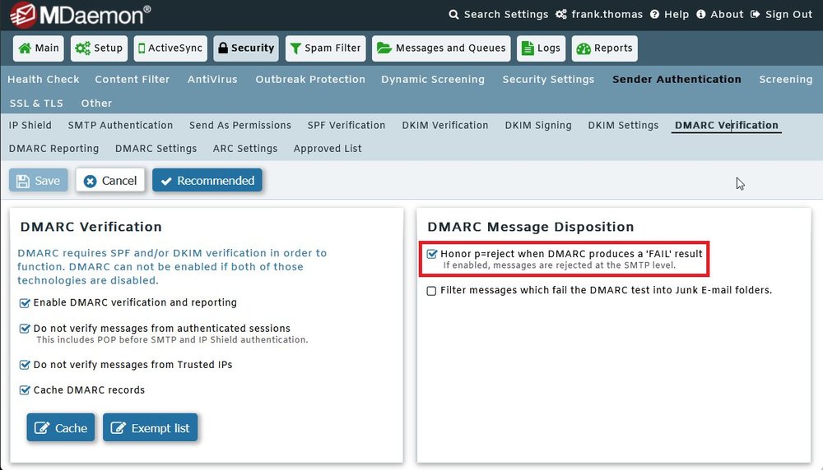Click the Search Settings text link
Image resolution: width=823 pixels, height=470 pixels.
point(506,15)
